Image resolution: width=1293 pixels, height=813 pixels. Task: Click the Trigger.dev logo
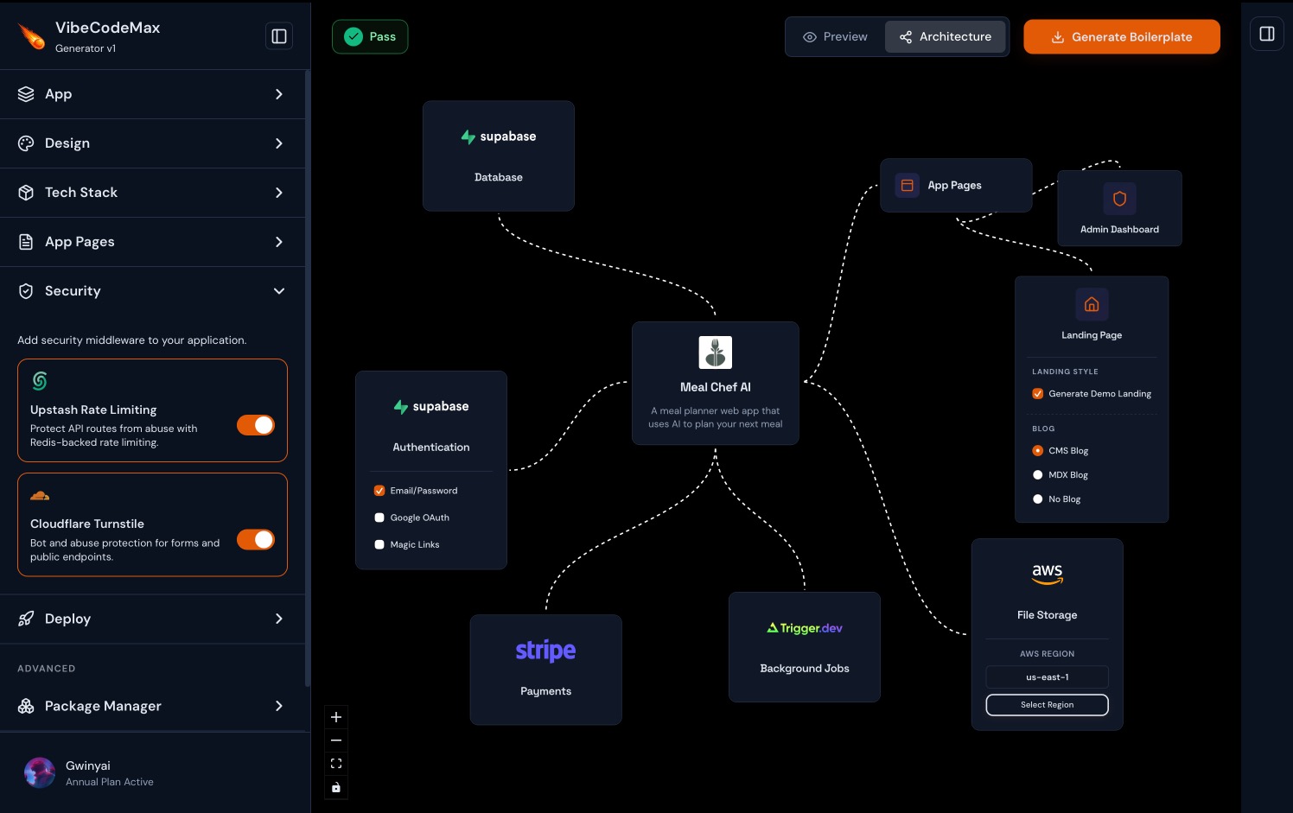tap(805, 628)
